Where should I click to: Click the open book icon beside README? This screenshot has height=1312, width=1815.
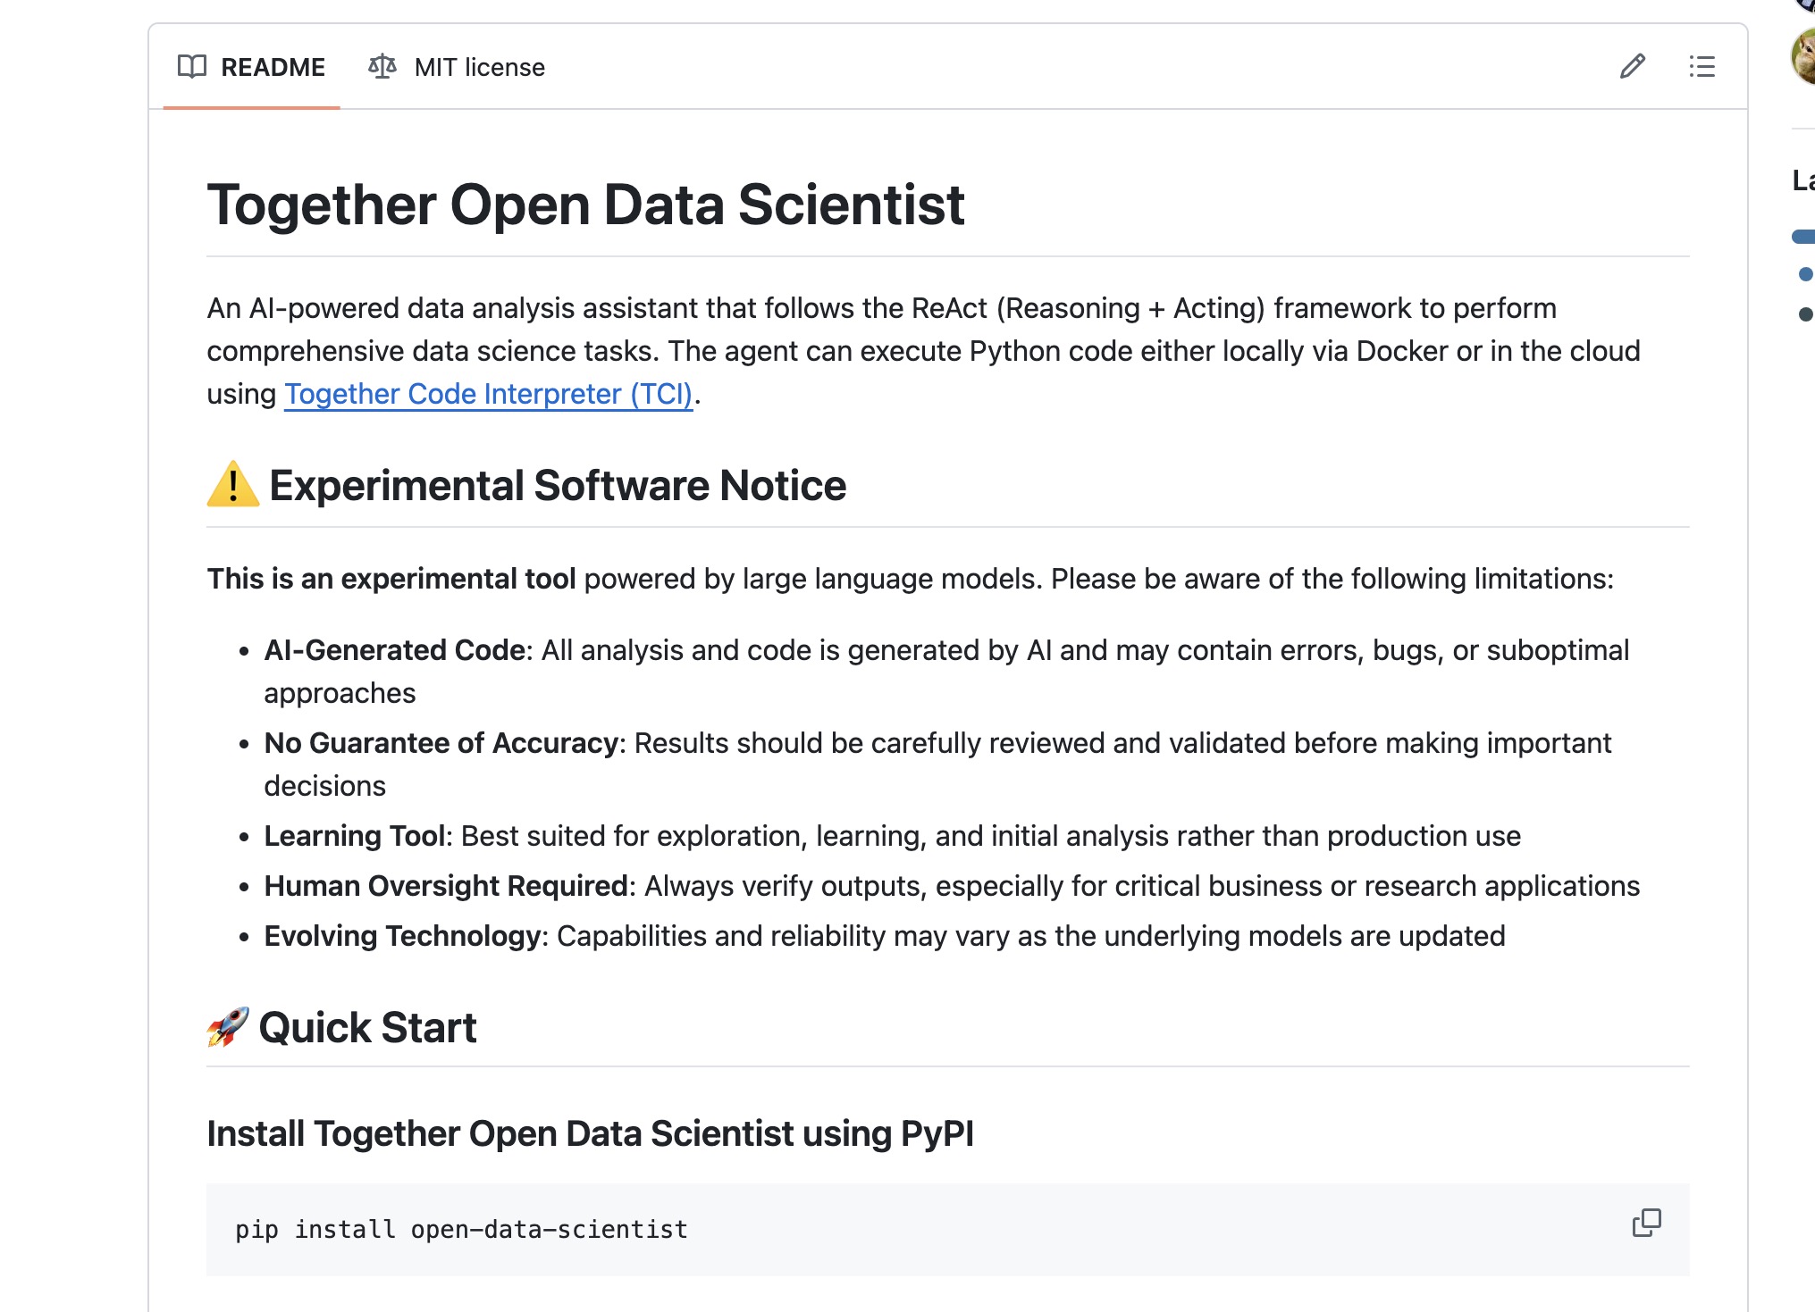[x=190, y=66]
